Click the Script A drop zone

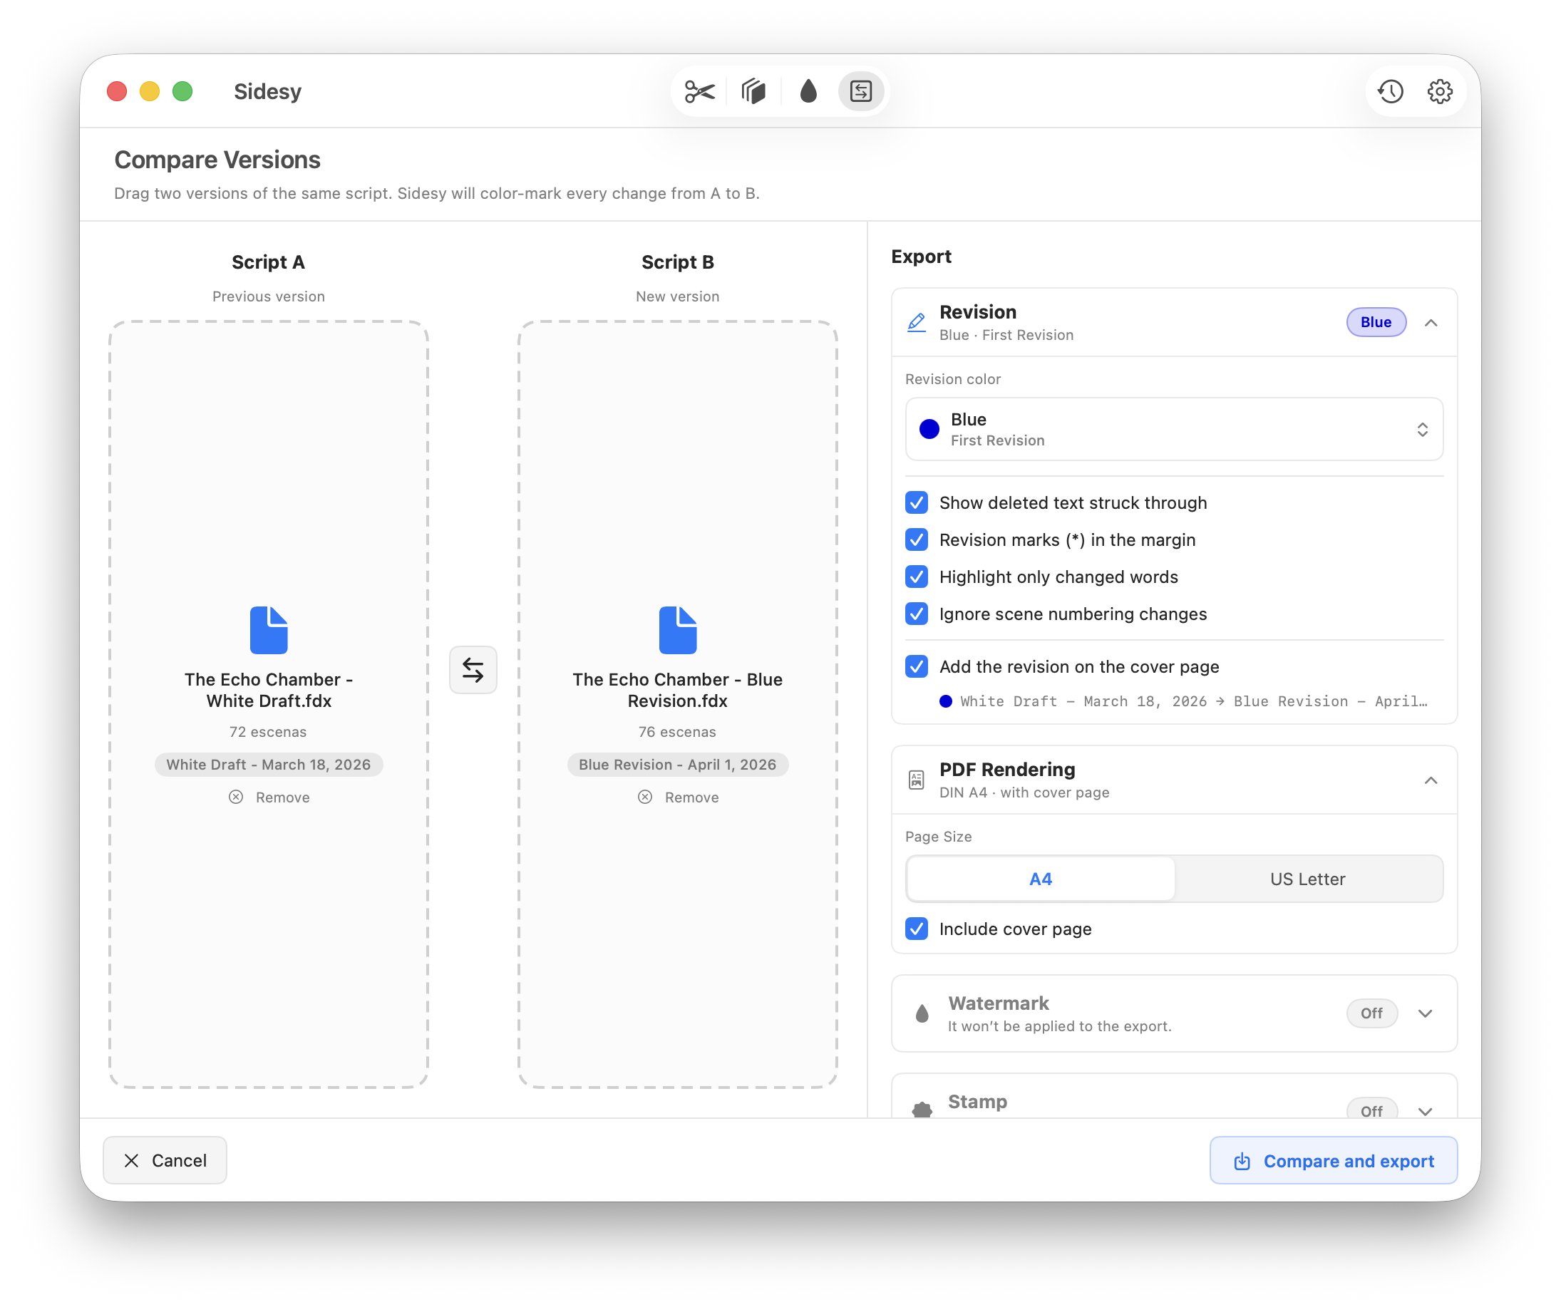(x=268, y=704)
